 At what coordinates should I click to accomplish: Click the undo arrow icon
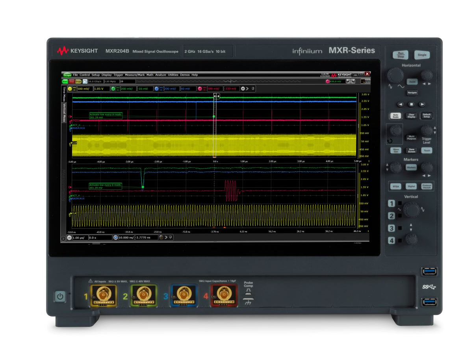[x=348, y=82]
